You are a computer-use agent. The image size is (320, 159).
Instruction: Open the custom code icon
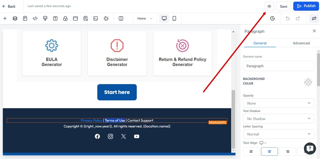pos(35,19)
